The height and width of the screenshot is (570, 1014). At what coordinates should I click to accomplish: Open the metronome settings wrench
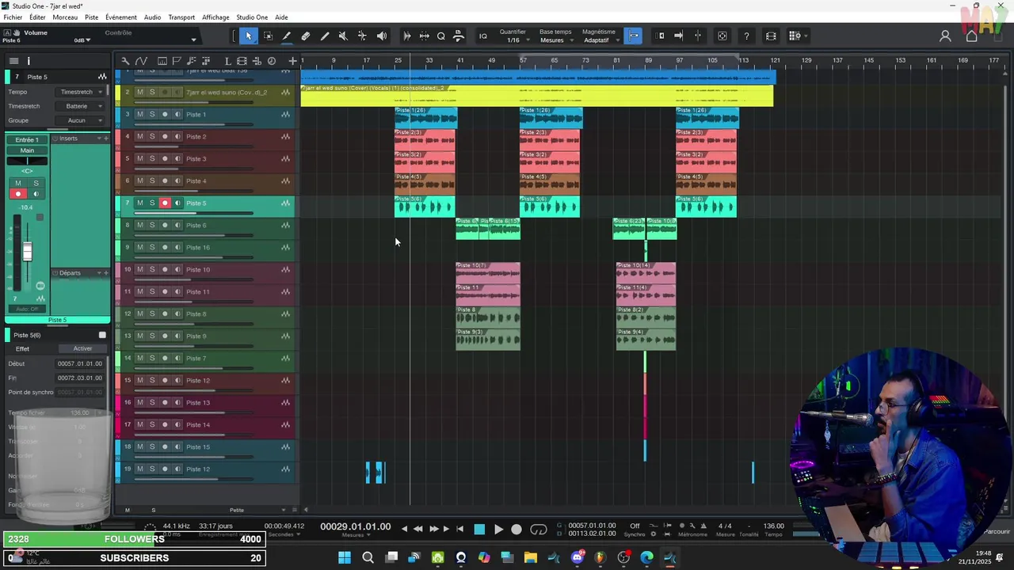[x=692, y=526]
